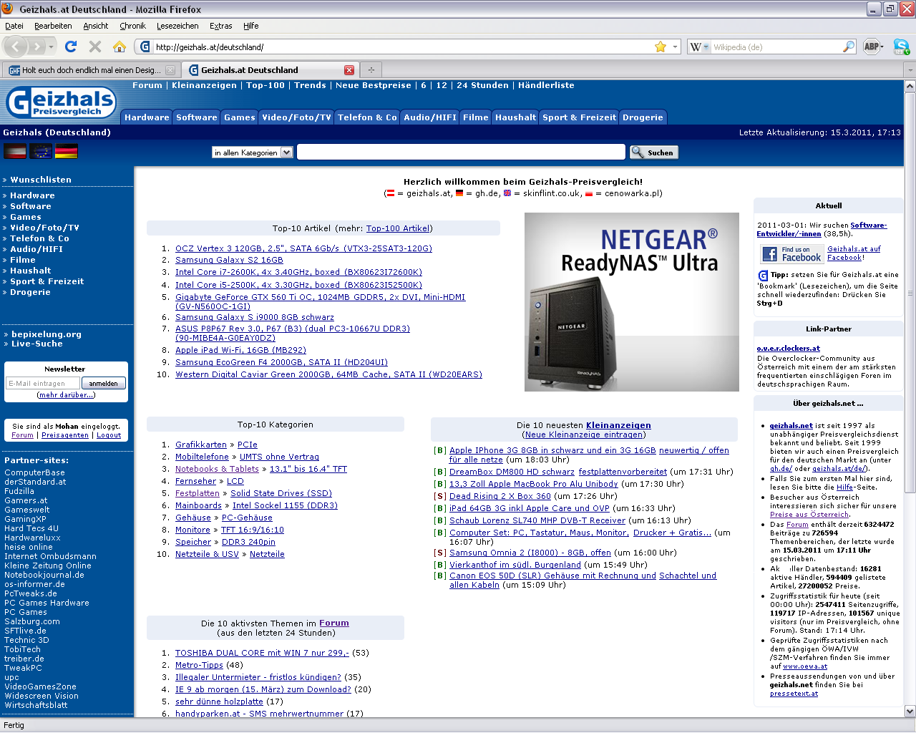
Task: Click the NETGEAR ReadyNAS Ultra ad
Action: click(x=632, y=302)
